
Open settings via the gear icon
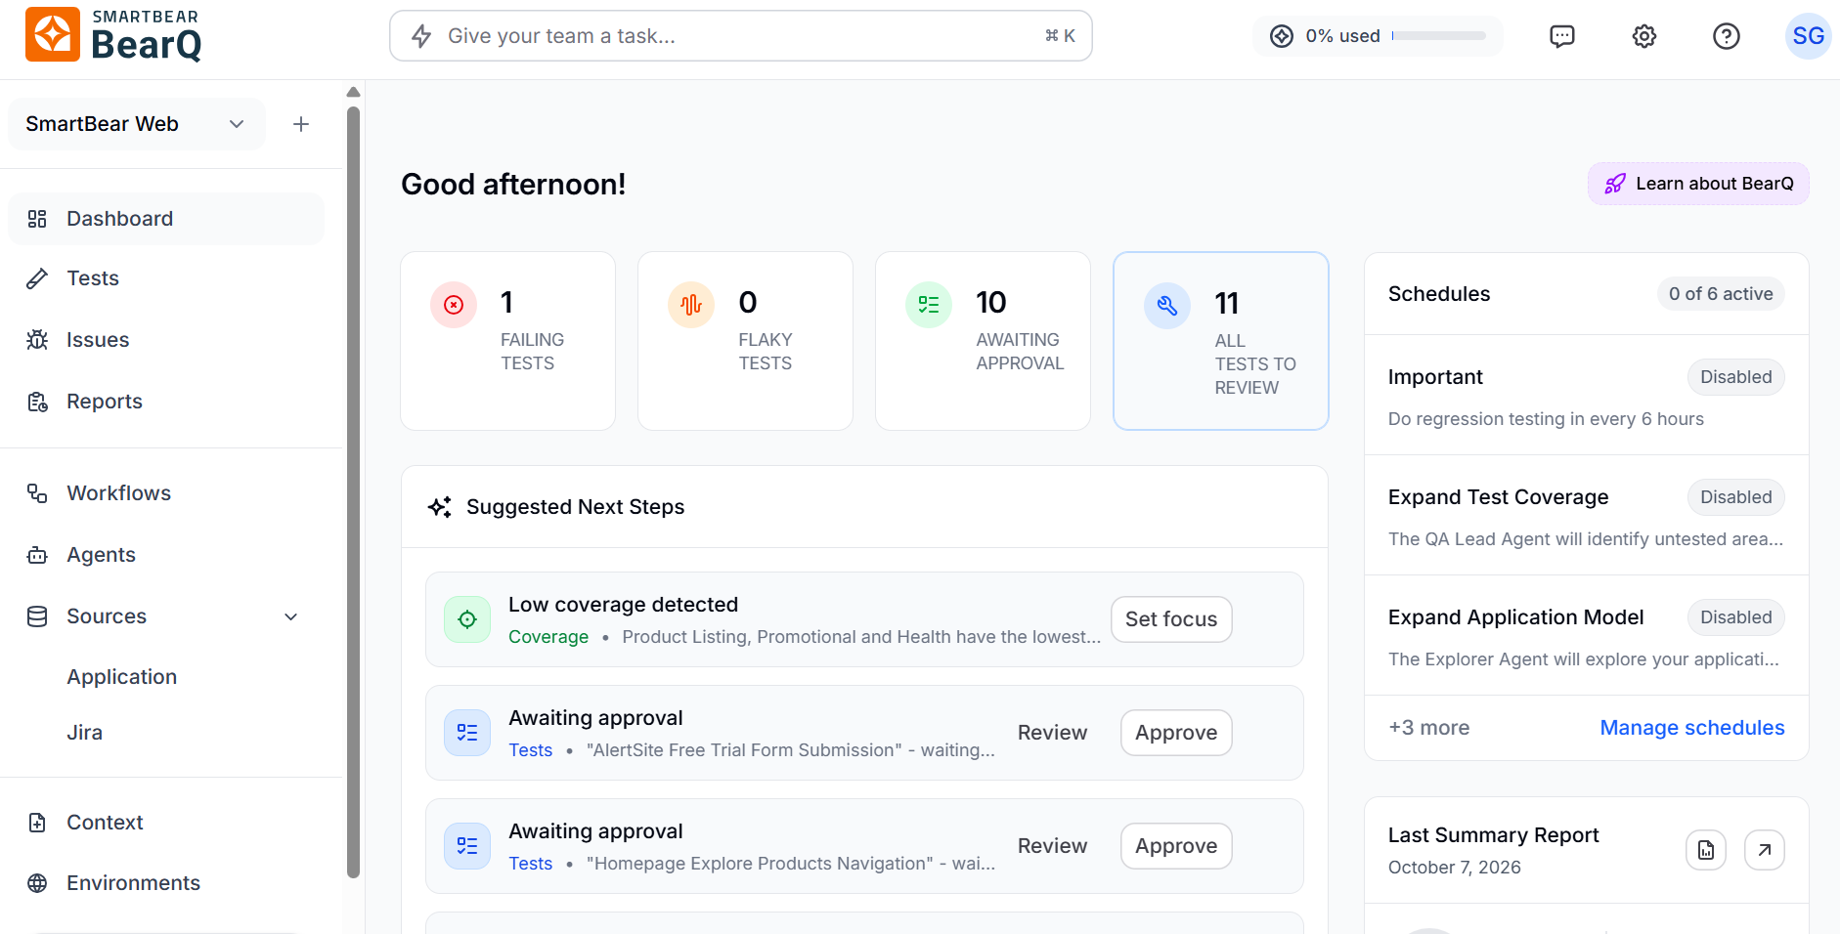(1644, 36)
